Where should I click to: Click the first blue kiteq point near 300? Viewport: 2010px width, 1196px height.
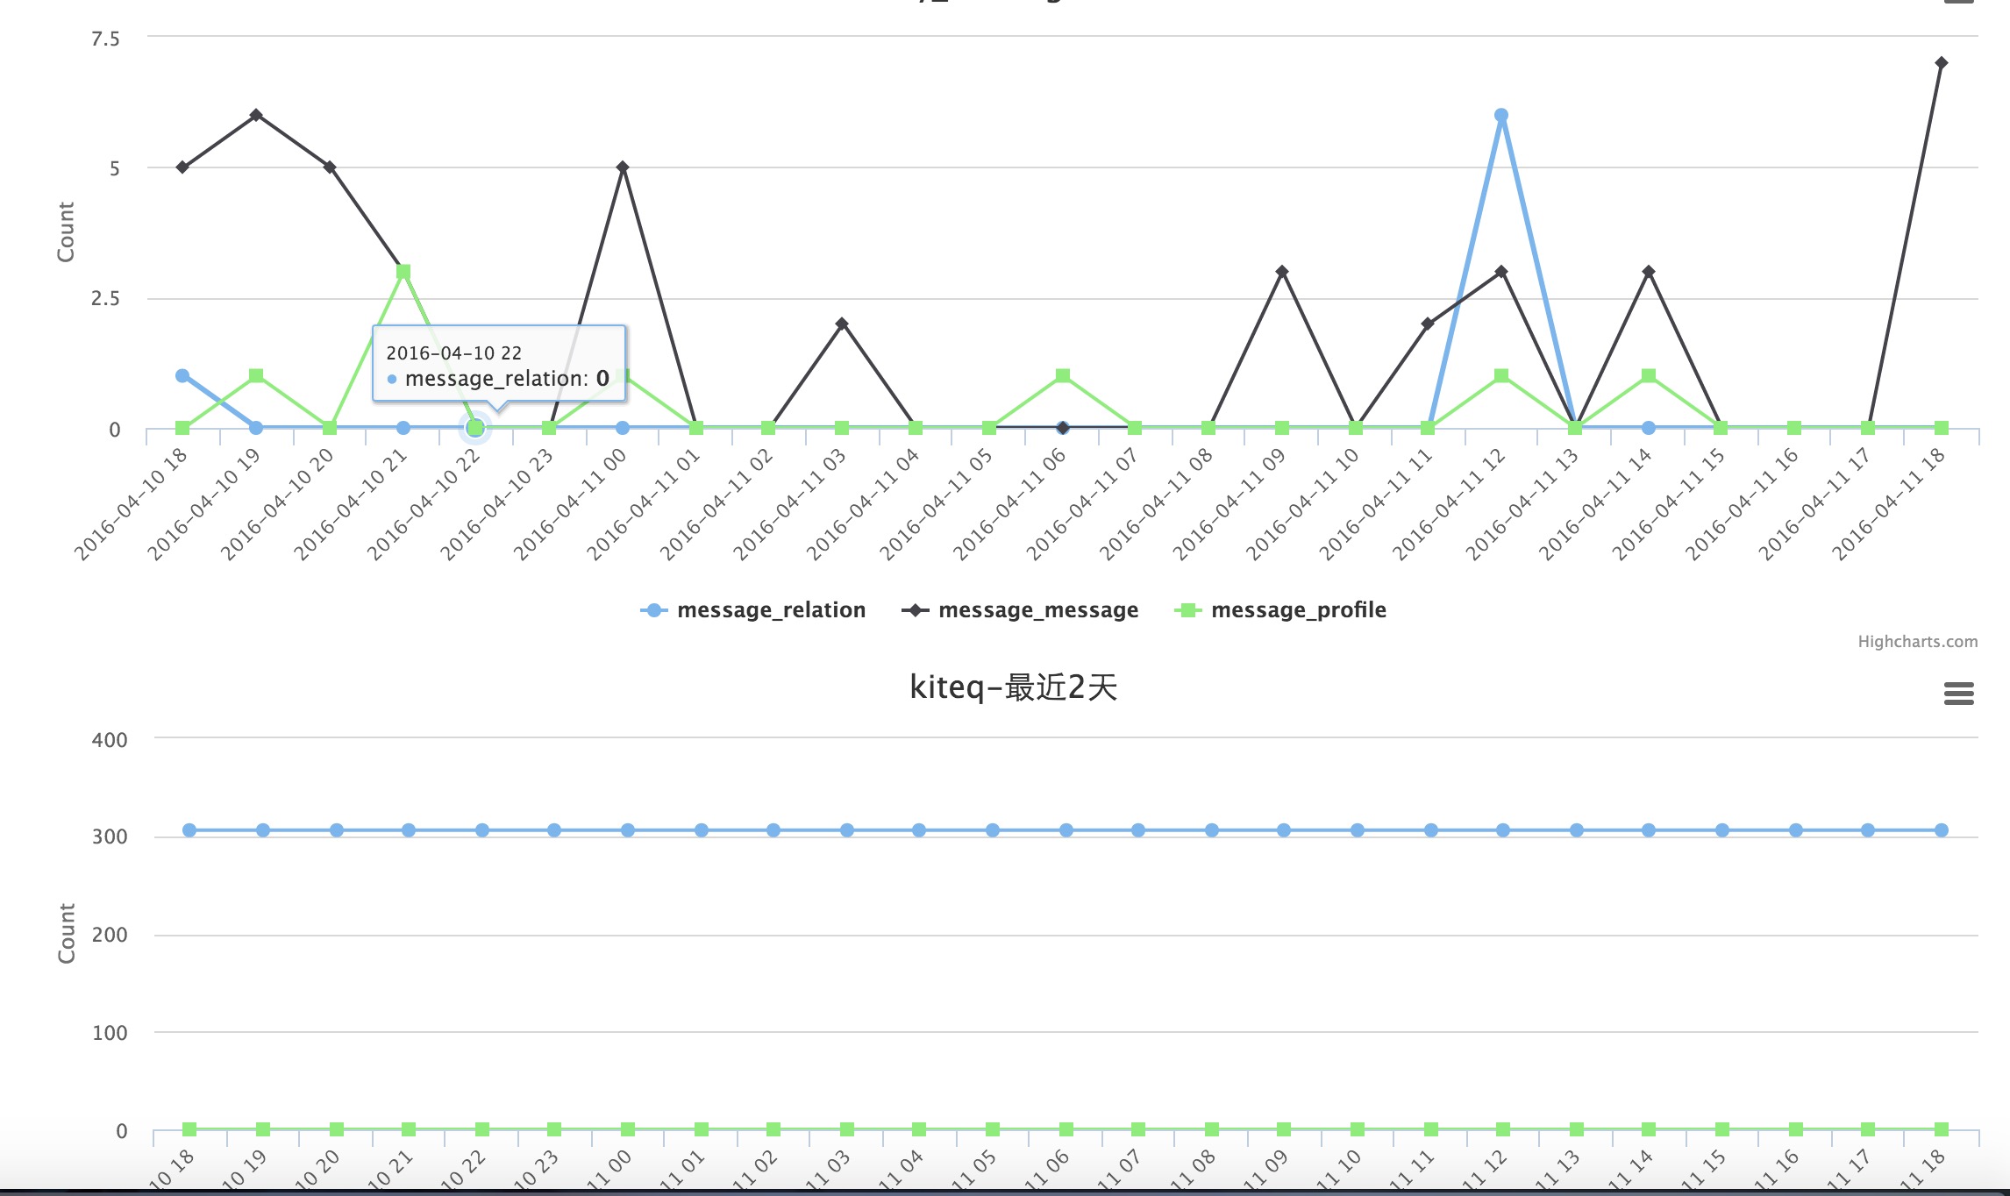189,830
